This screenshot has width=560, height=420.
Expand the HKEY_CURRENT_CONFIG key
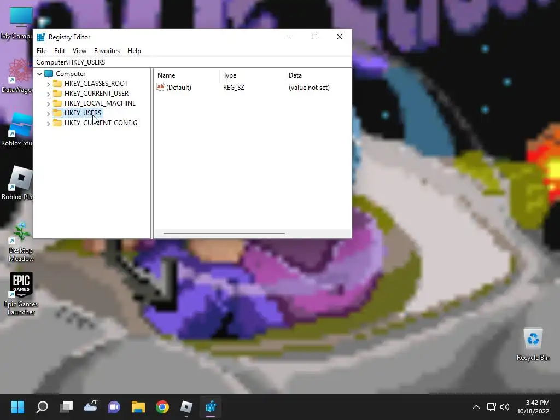(x=48, y=123)
